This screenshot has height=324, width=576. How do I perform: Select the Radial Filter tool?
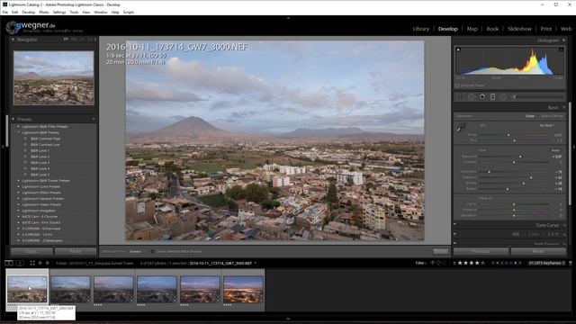[x=503, y=96]
